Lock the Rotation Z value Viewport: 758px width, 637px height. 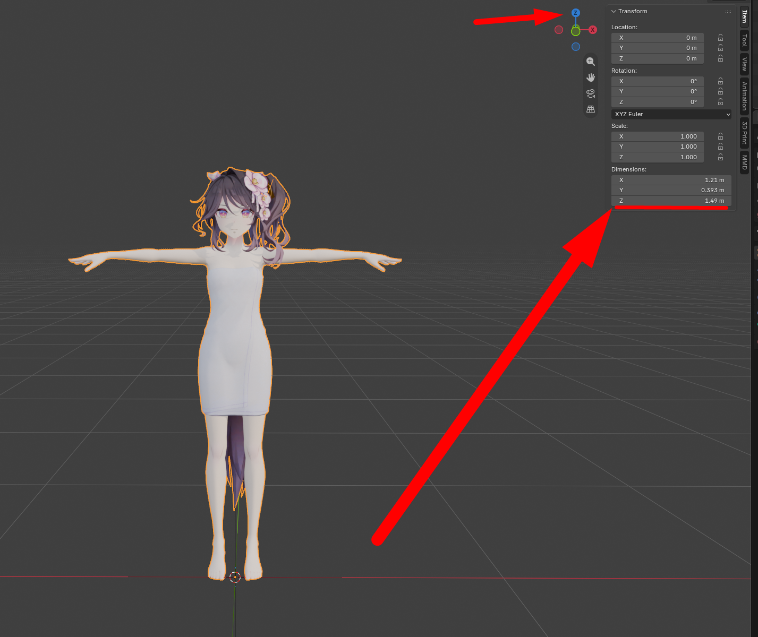point(720,102)
